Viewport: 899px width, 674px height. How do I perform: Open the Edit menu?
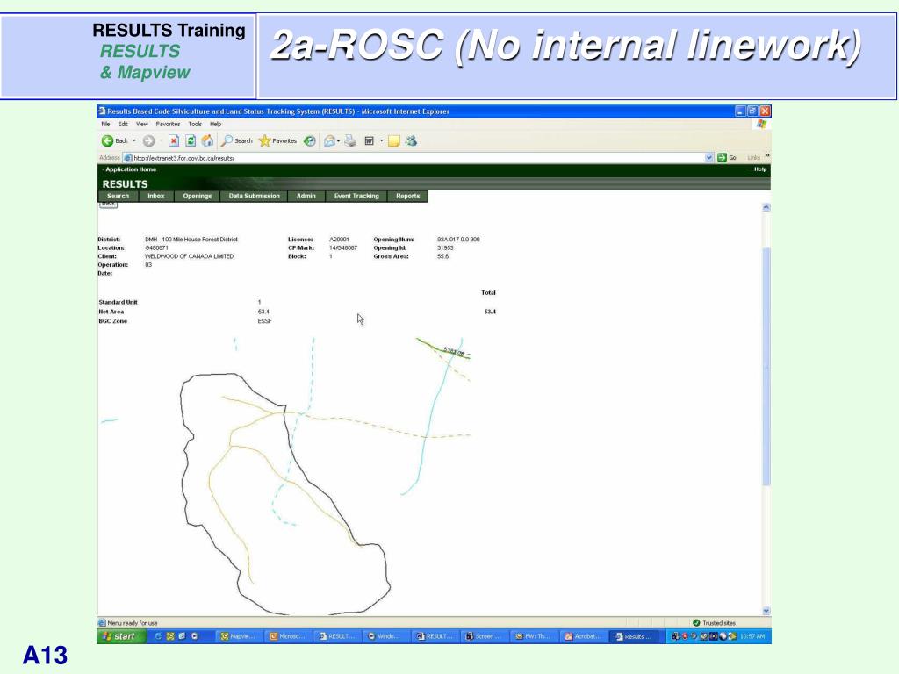tap(123, 125)
